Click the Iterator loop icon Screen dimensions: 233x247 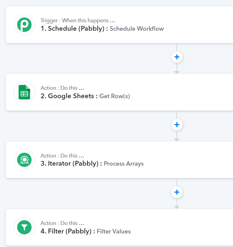[24, 160]
